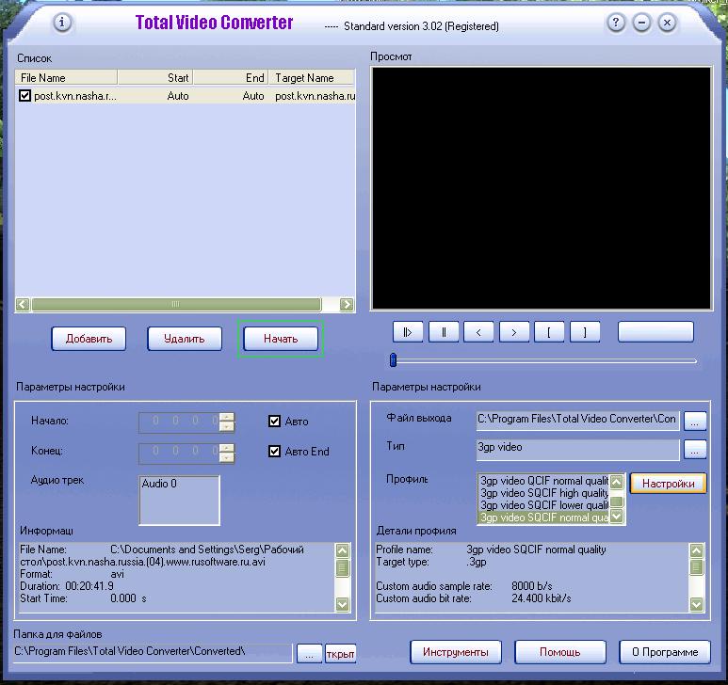
Task: Decrease the Начало time spinner
Action: (x=227, y=426)
